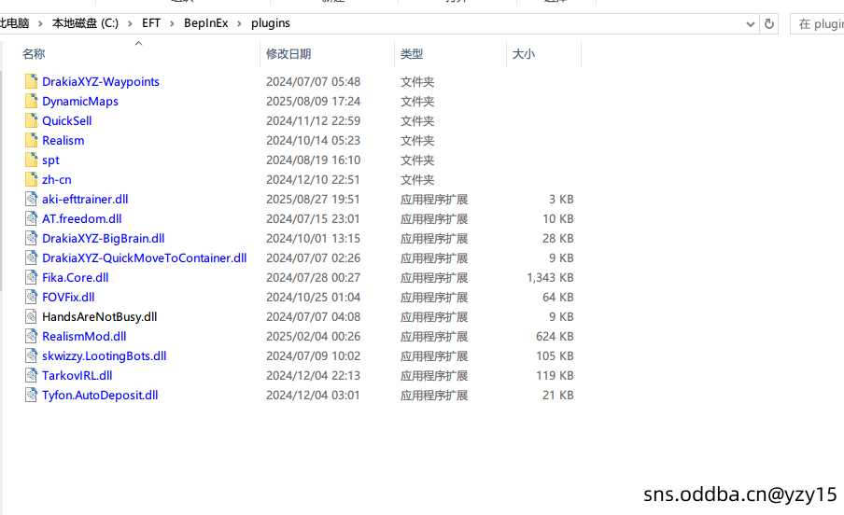Select DrakiaXYZ-BigBrain.dll file name

tap(104, 239)
